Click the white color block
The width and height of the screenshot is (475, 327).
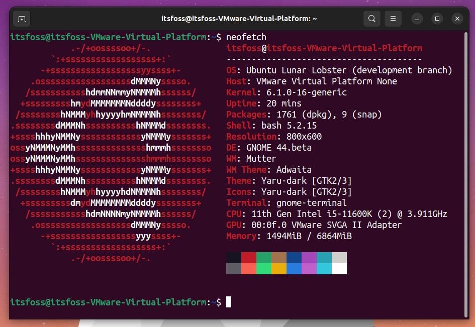[339, 269]
